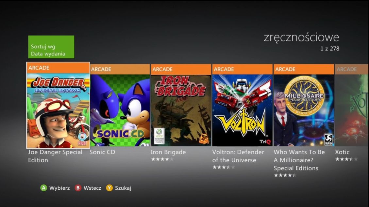Click the Szukaj search label
This screenshot has height=207, width=369.
pos(123,188)
